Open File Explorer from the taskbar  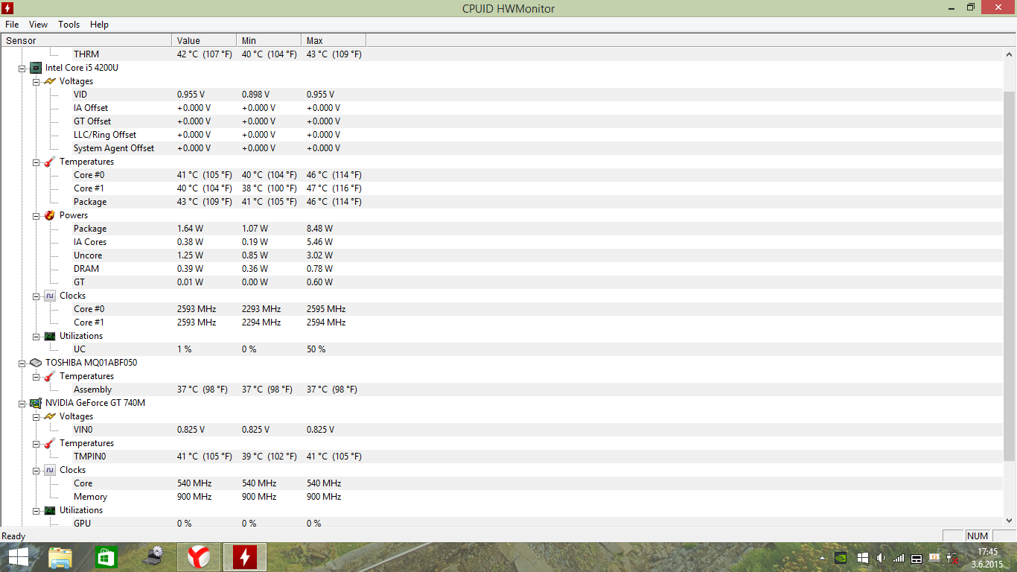coord(60,557)
